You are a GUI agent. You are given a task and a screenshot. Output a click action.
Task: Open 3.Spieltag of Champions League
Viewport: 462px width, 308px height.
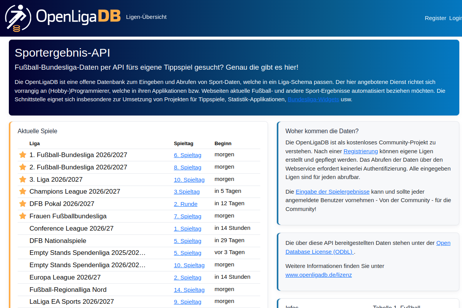[x=187, y=192]
